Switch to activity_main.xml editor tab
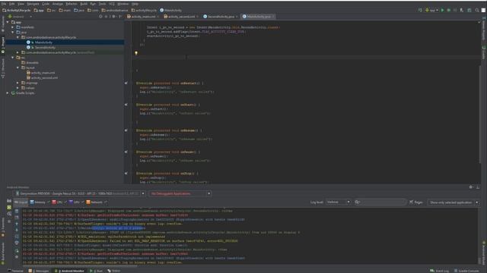487x273 pixels. (142, 17)
